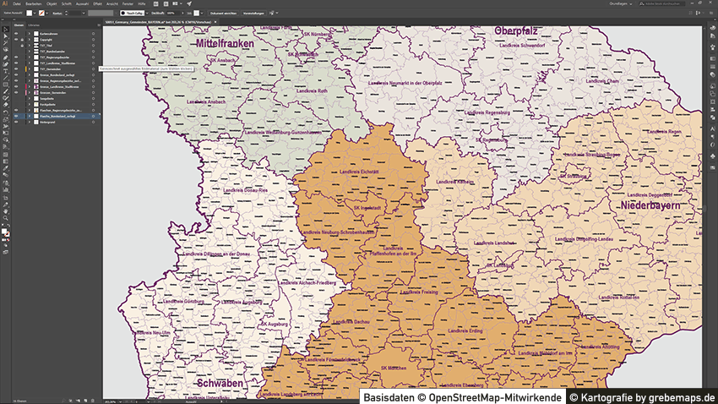Toggle visibility of Flaeche_Bundesland_einfrgb layer
718x404 pixels.
coord(16,116)
